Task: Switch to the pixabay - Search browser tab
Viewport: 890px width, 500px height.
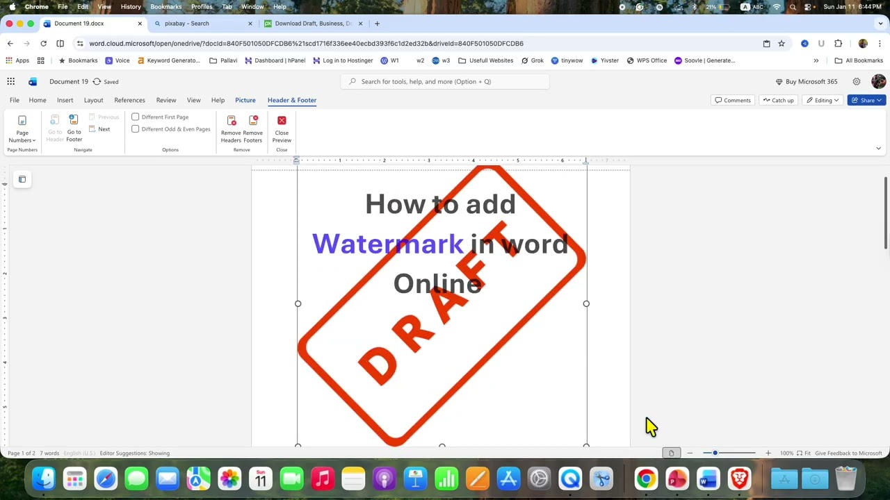Action: [202, 24]
